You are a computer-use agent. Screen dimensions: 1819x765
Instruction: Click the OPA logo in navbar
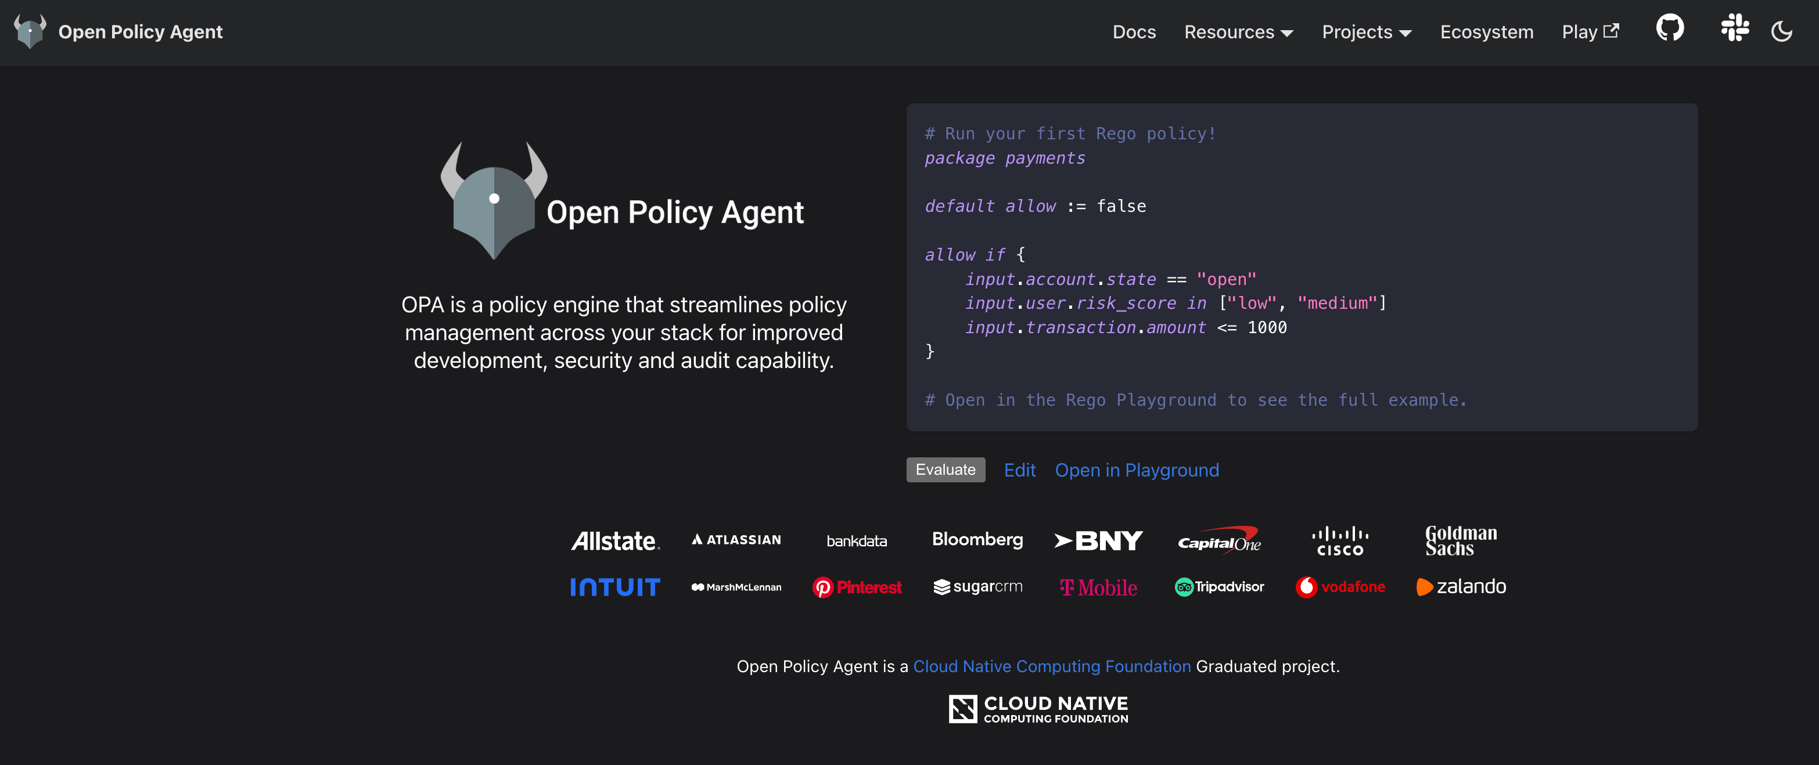(30, 32)
